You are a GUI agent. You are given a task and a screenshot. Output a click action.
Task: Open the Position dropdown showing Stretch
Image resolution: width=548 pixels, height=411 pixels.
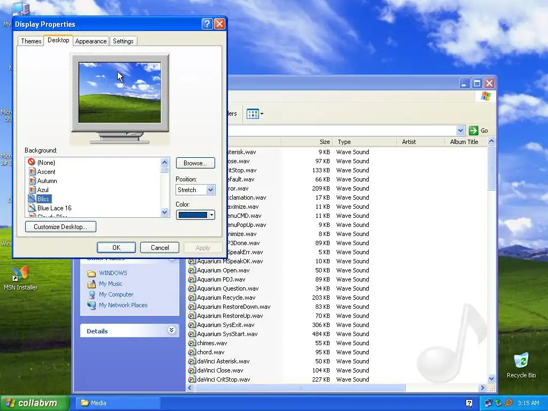coord(210,190)
